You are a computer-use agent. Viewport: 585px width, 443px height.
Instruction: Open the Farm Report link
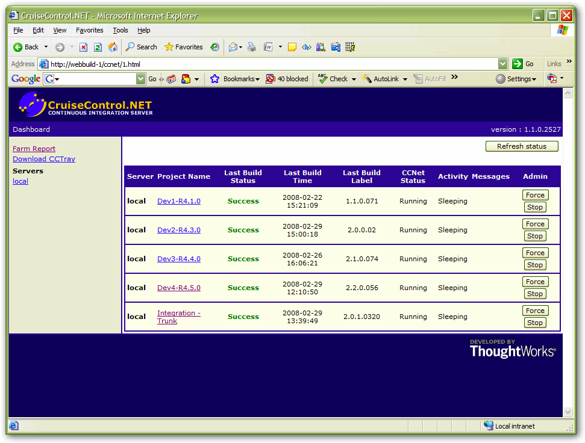click(x=34, y=149)
